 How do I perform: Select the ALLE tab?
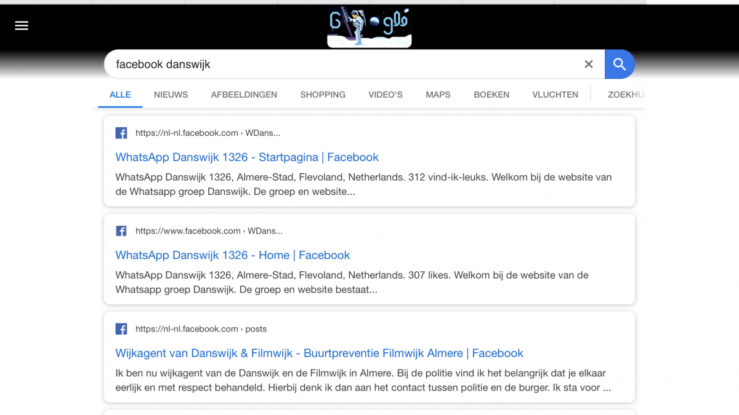point(120,95)
